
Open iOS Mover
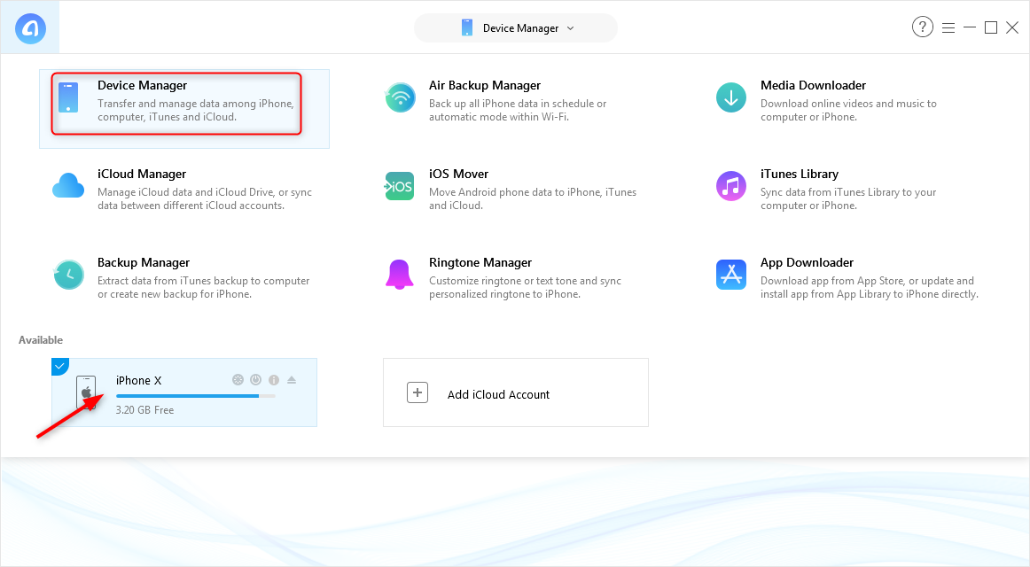458,174
